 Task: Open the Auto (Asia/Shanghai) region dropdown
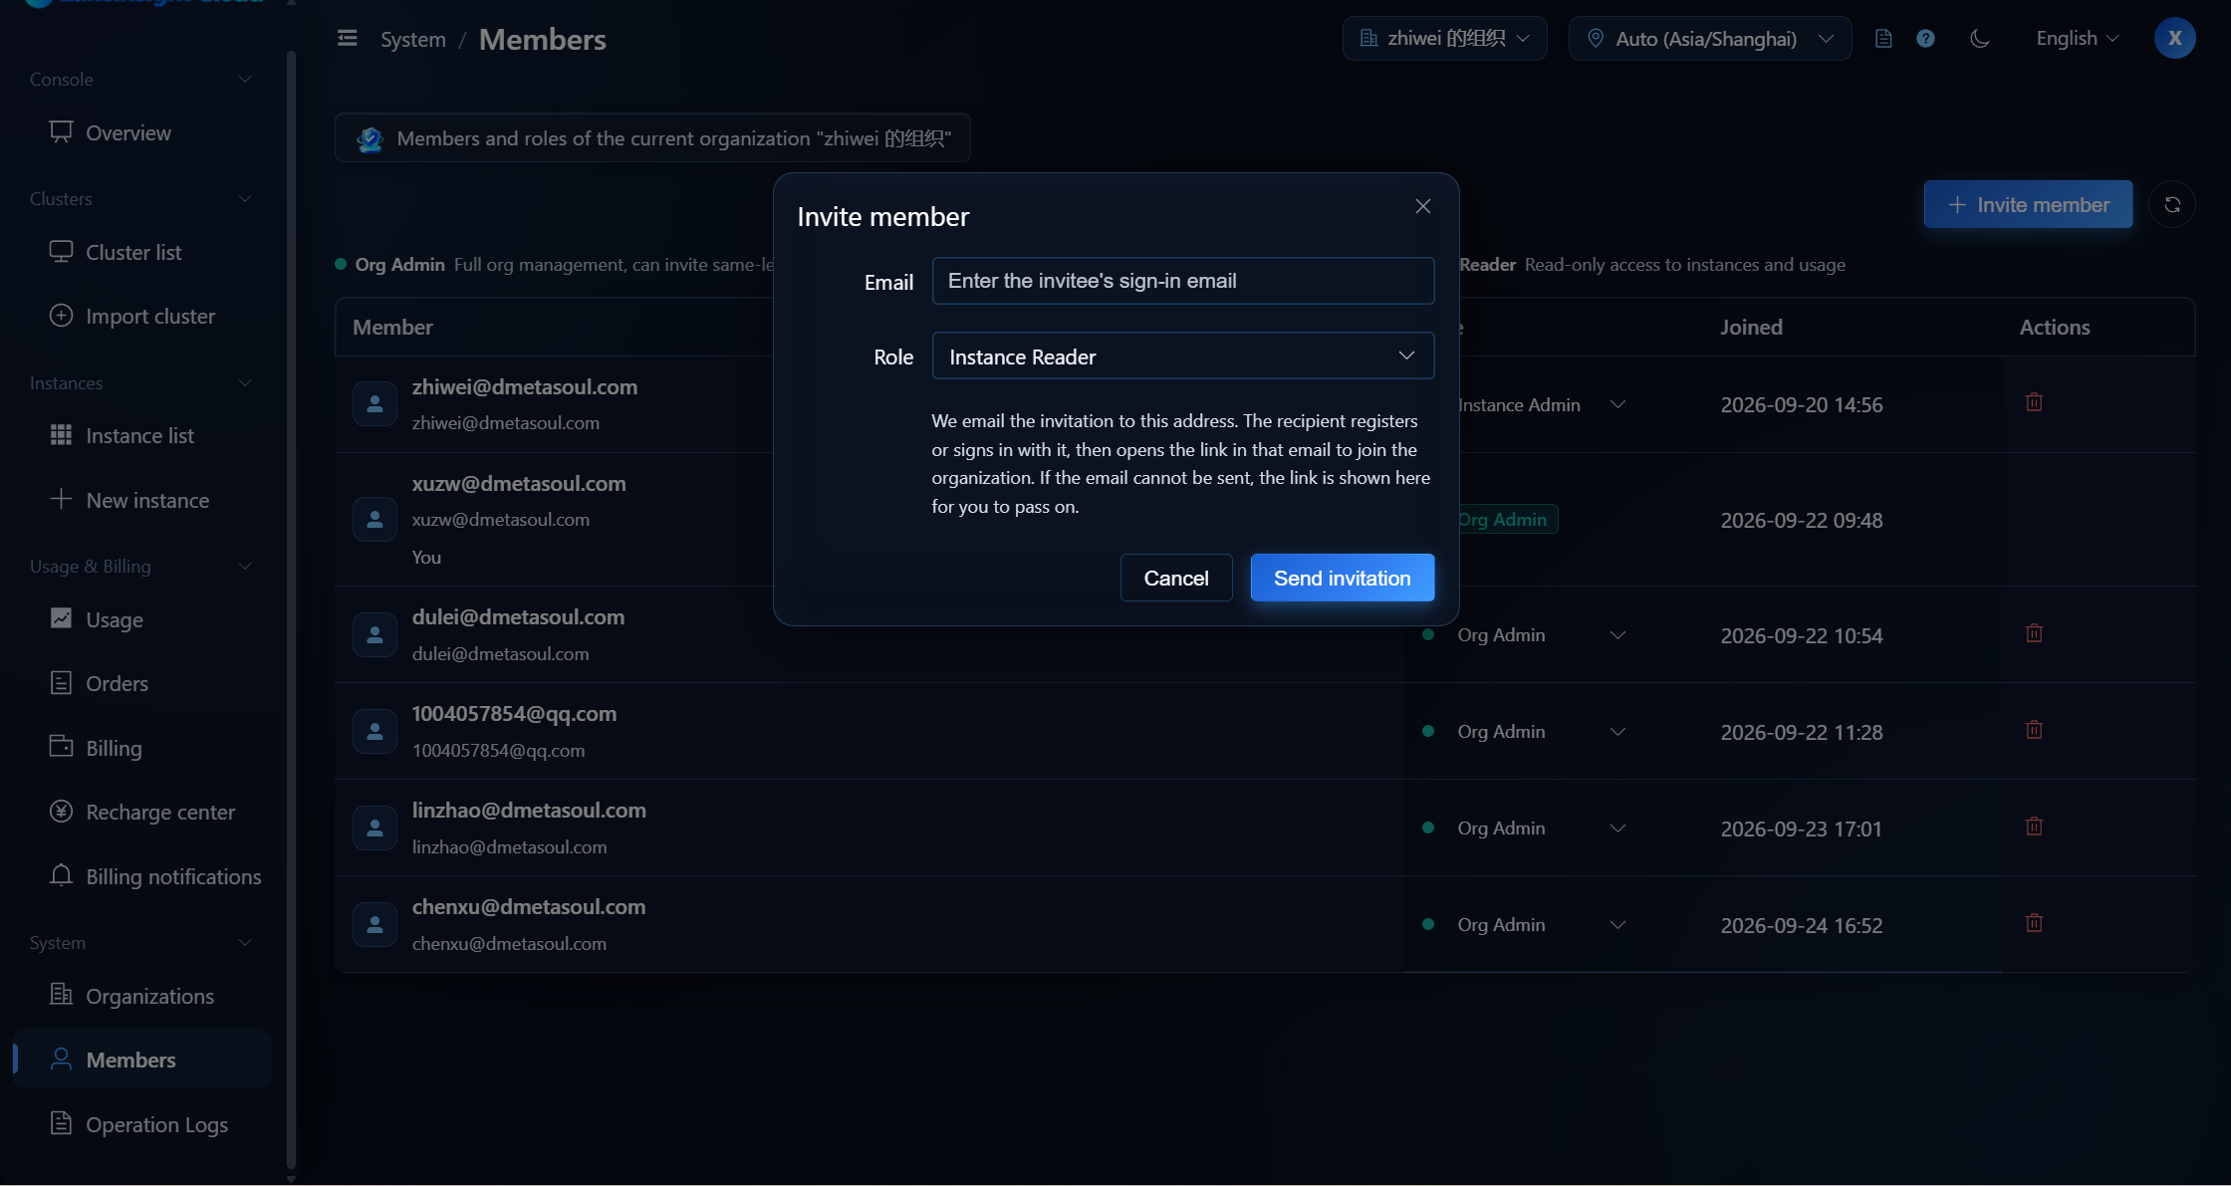pyautogui.click(x=1710, y=39)
